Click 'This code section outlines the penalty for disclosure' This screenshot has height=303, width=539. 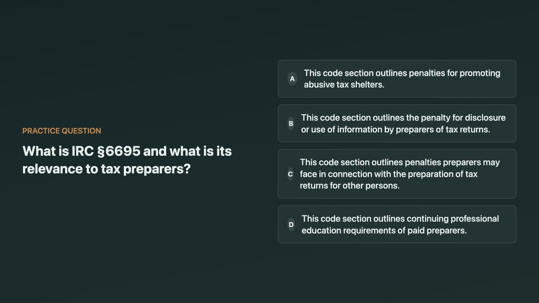[x=403, y=118]
